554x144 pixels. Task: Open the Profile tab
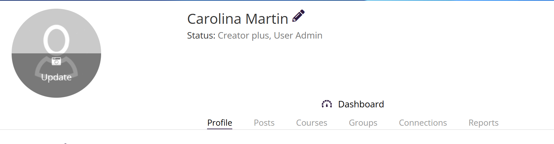pyautogui.click(x=220, y=123)
